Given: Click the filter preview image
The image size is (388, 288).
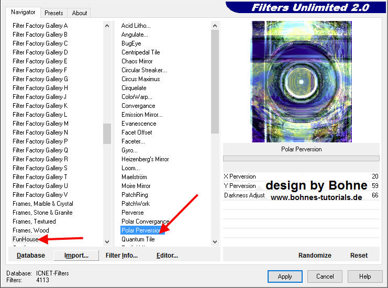Looking at the screenshot, I should click(x=301, y=82).
